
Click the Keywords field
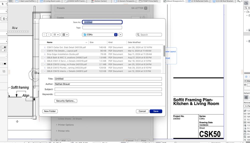[x=108, y=94]
